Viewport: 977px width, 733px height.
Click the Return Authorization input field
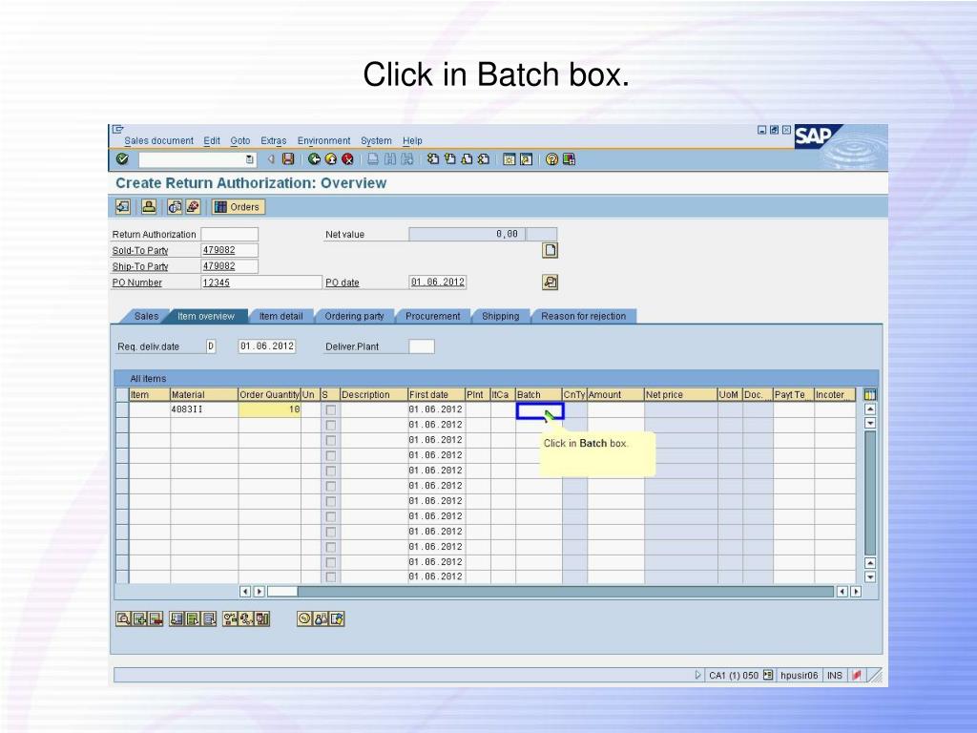point(229,235)
